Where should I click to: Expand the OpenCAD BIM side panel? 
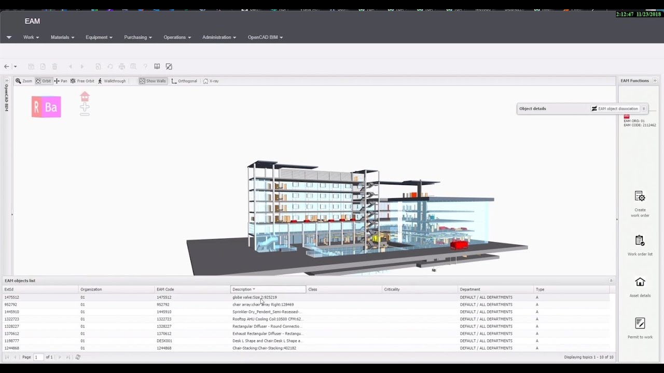pyautogui.click(x=7, y=81)
